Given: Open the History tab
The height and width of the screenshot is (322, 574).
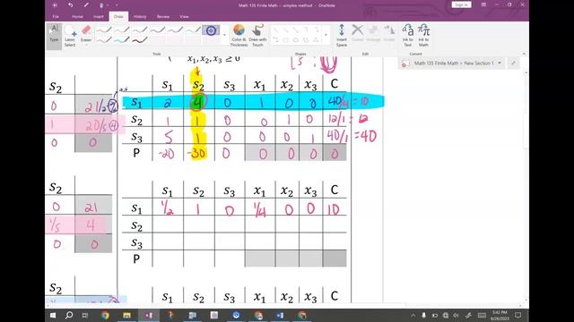Looking at the screenshot, I should click(140, 16).
